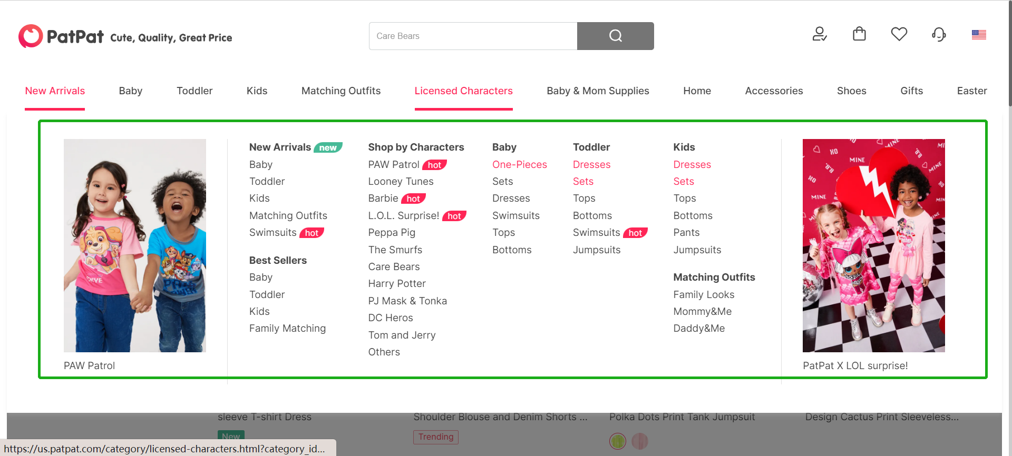Screen dimensions: 1012x456
Task: Open the user account icon
Action: click(819, 34)
